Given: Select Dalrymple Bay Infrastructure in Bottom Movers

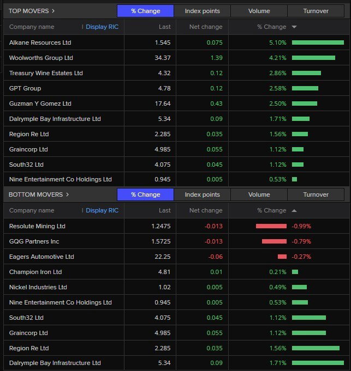Looking at the screenshot, I should coord(55,363).
